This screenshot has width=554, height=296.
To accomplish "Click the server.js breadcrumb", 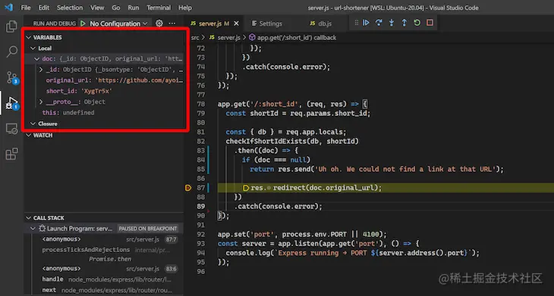I will [x=228, y=37].
